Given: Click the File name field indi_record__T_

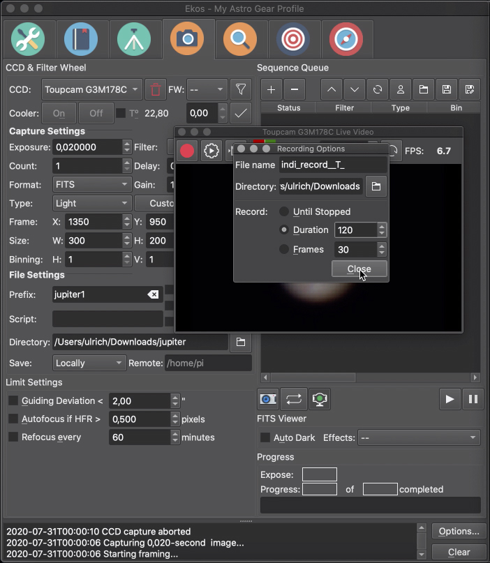Looking at the screenshot, I should [333, 165].
